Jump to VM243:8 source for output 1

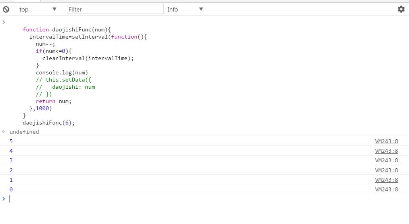pos(386,180)
